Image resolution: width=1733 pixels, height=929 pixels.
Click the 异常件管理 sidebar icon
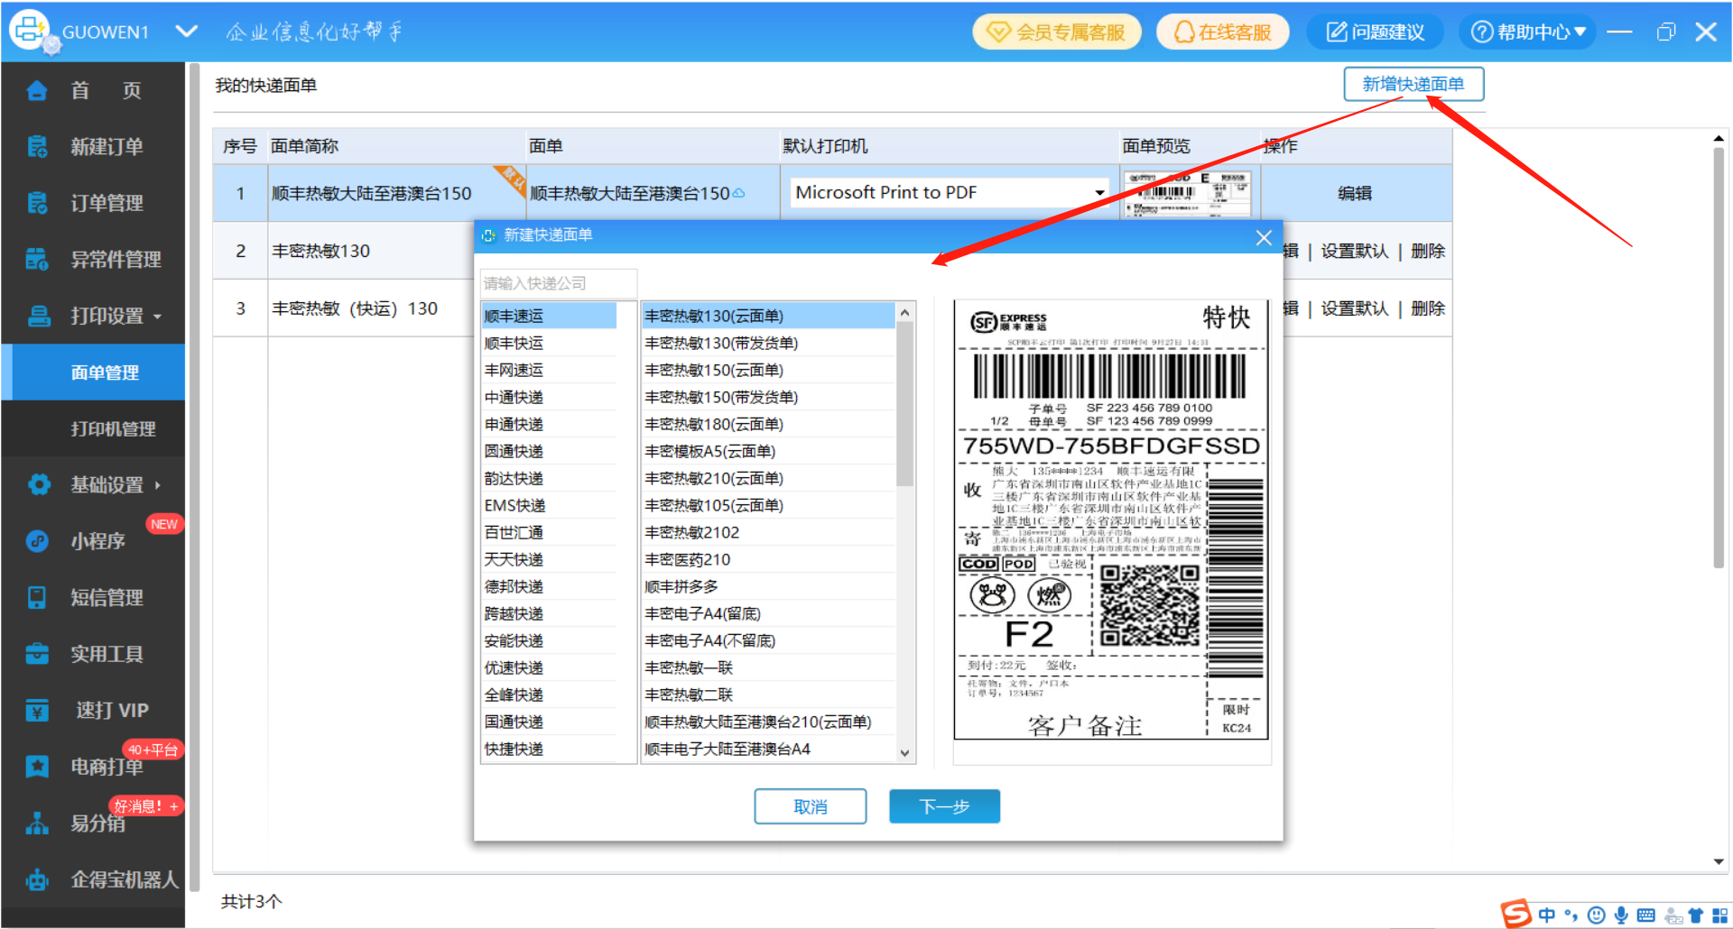37,260
